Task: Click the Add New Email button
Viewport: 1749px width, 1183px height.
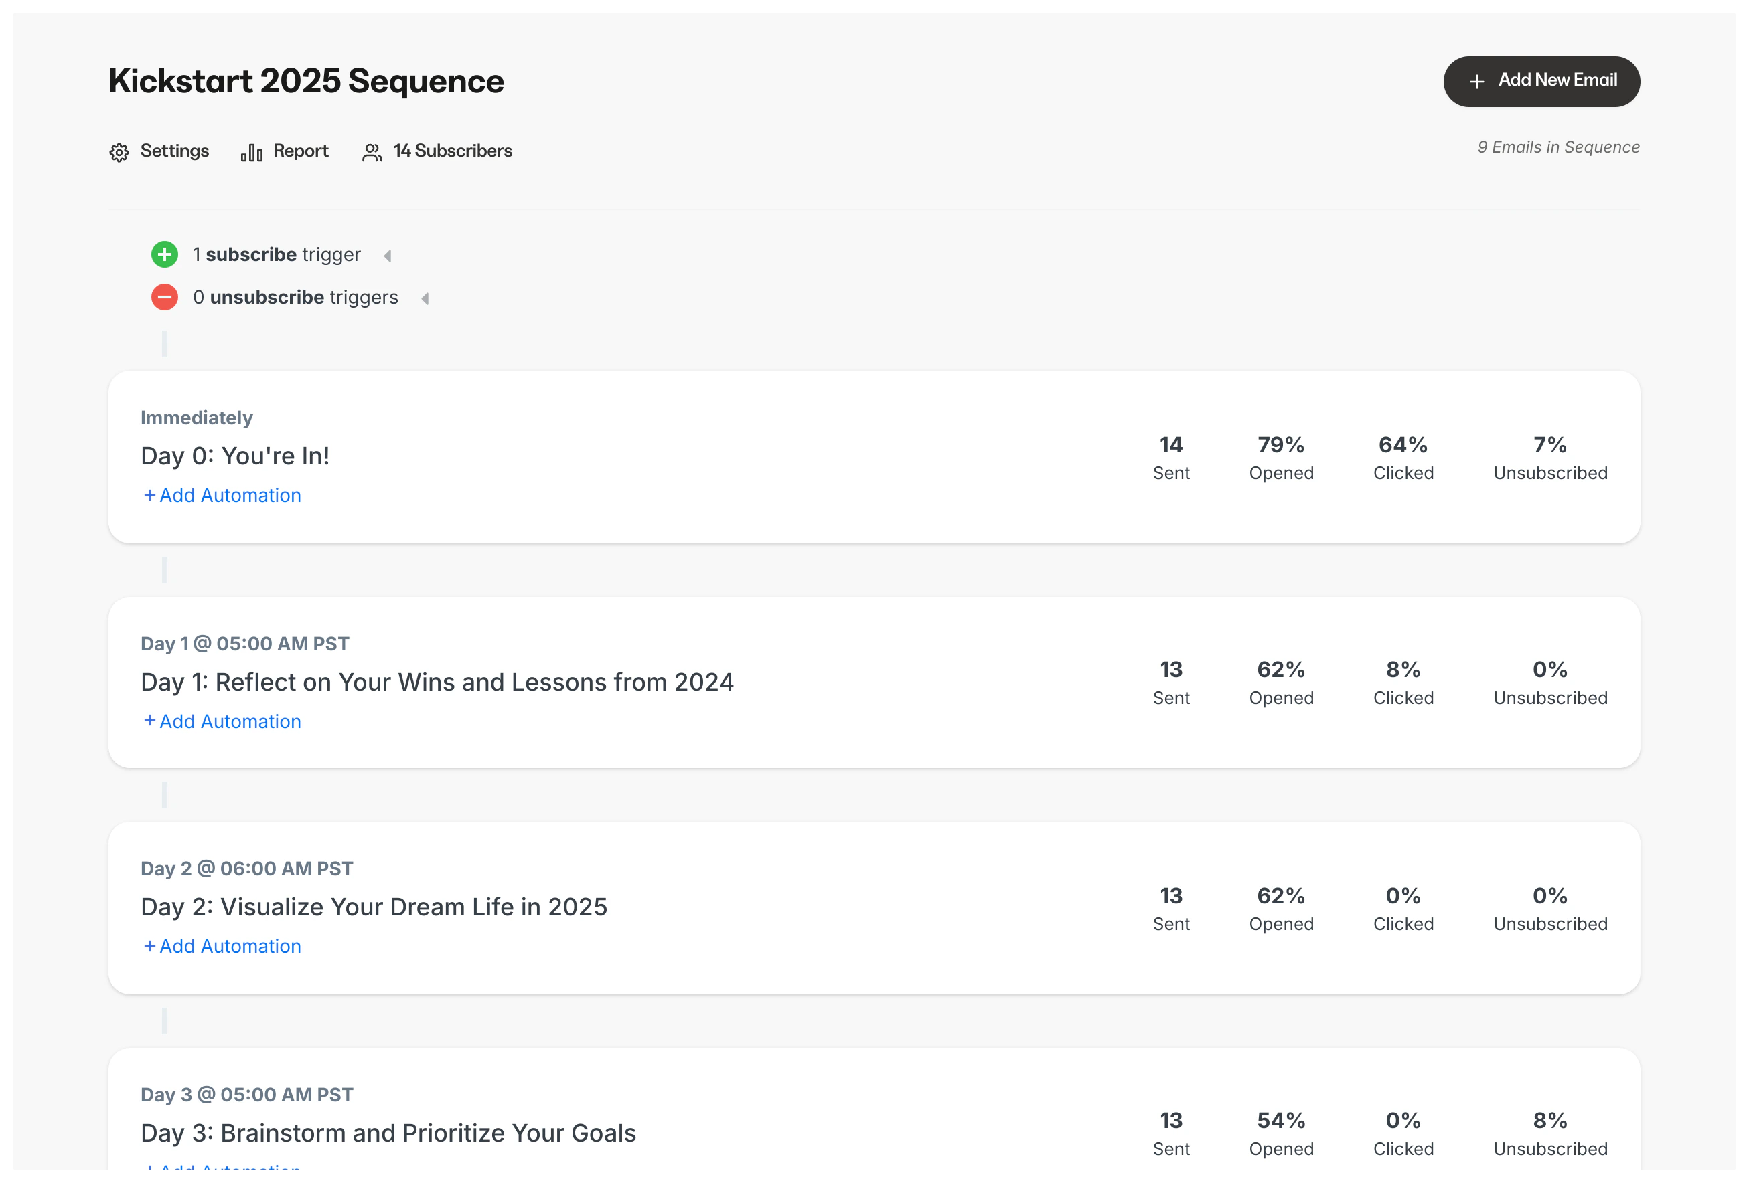Action: pos(1541,80)
